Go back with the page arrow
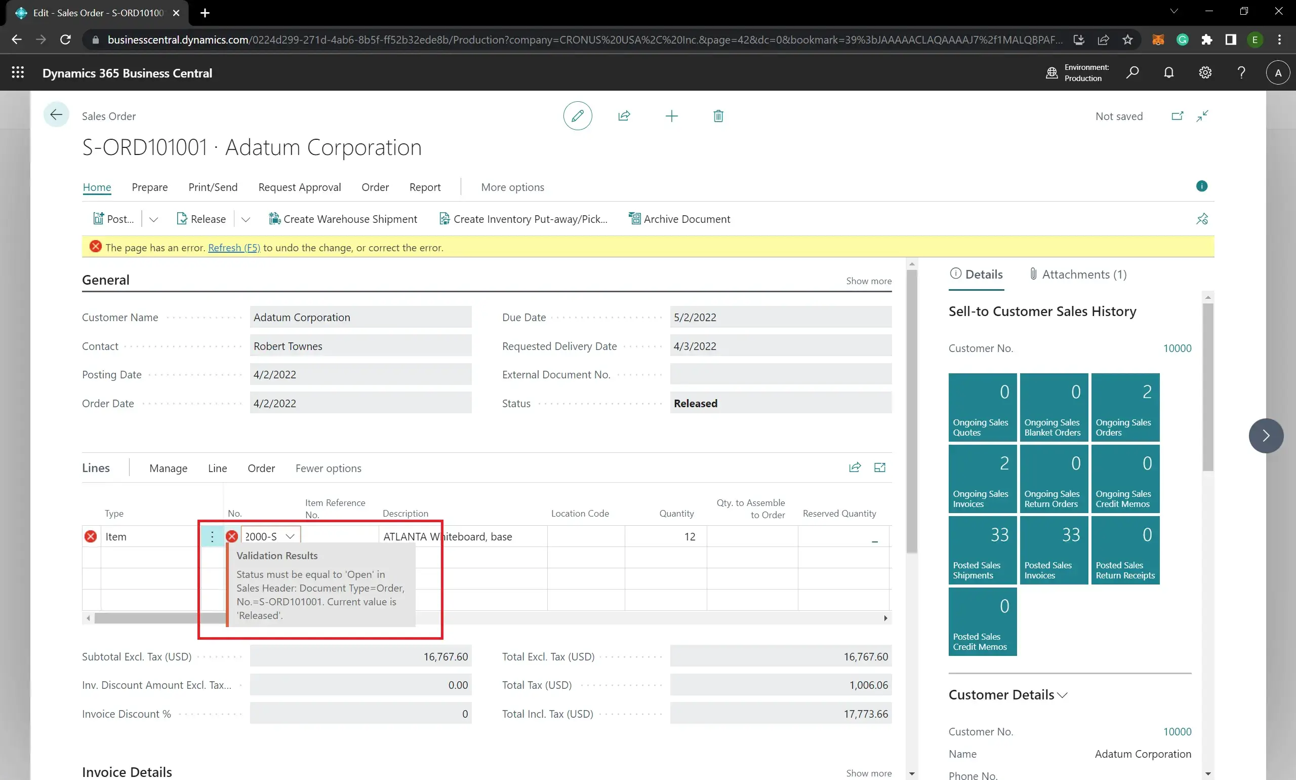Screen dimensions: 1296x780 click(x=56, y=114)
